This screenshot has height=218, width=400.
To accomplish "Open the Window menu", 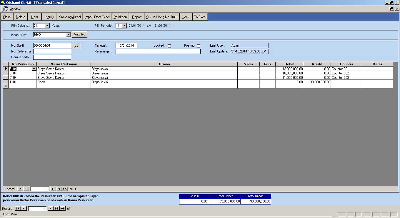I will [15, 9].
